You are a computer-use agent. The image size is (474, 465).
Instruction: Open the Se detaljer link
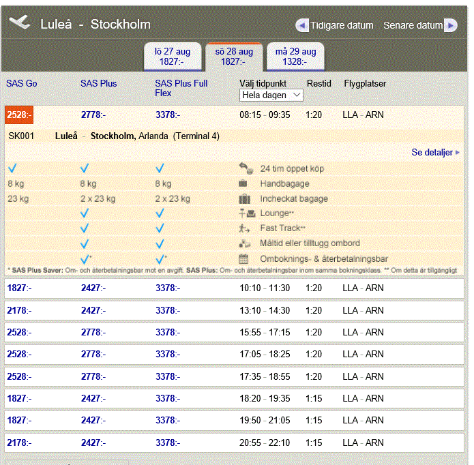click(x=435, y=152)
